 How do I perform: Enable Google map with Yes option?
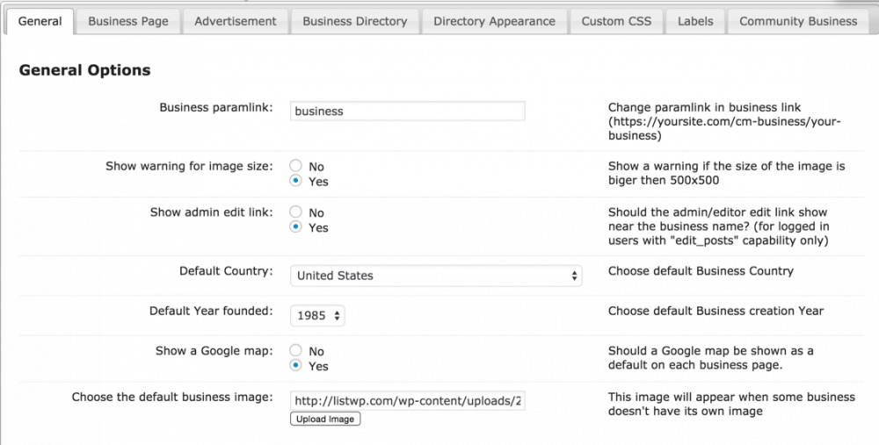[296, 366]
